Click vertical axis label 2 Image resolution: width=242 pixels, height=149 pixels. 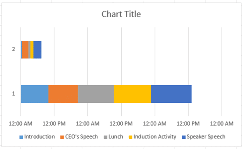tap(13, 50)
